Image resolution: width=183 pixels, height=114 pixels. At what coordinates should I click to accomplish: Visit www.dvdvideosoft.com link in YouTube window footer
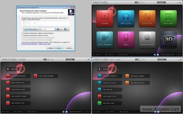click(x=76, y=112)
